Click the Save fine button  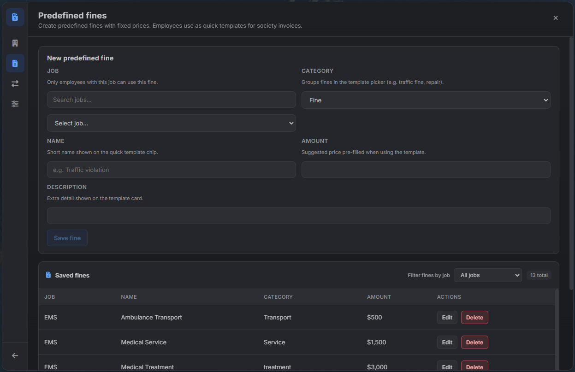(67, 238)
